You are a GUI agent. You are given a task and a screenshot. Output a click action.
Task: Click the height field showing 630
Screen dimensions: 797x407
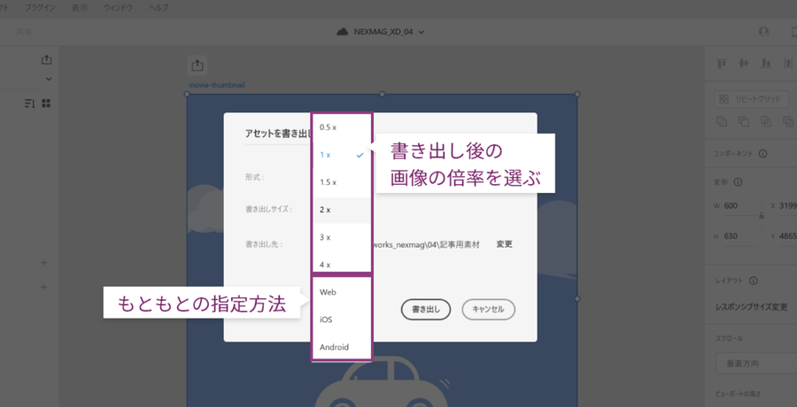[739, 237]
